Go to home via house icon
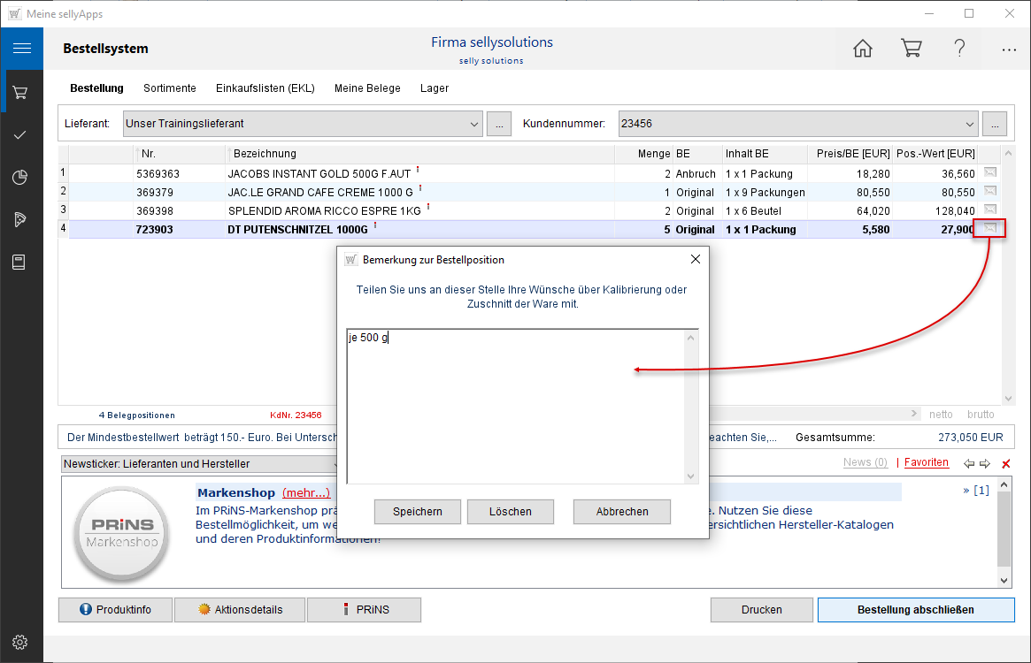 862,49
